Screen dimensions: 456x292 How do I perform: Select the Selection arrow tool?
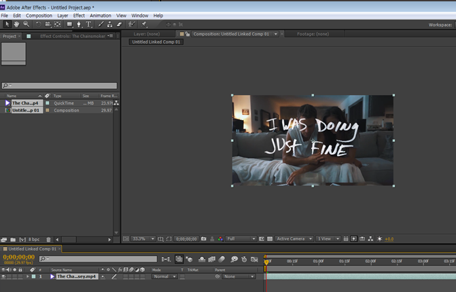click(7, 24)
